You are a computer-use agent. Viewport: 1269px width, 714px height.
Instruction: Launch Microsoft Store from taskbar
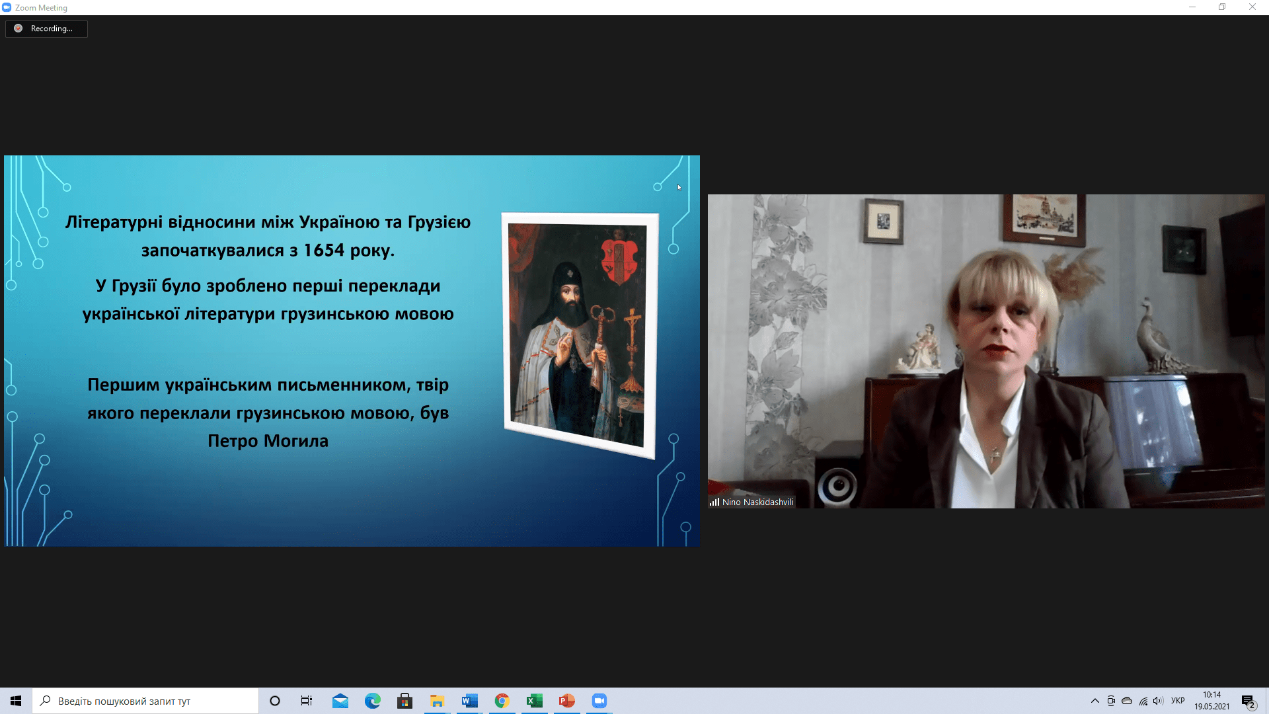(404, 701)
